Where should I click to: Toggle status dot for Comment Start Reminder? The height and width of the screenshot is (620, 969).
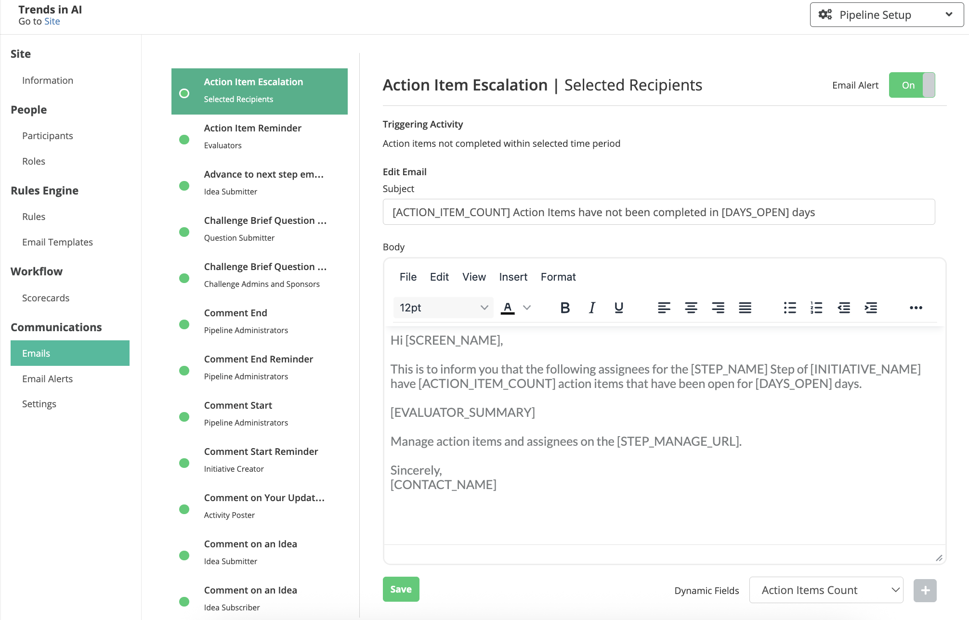[184, 463]
